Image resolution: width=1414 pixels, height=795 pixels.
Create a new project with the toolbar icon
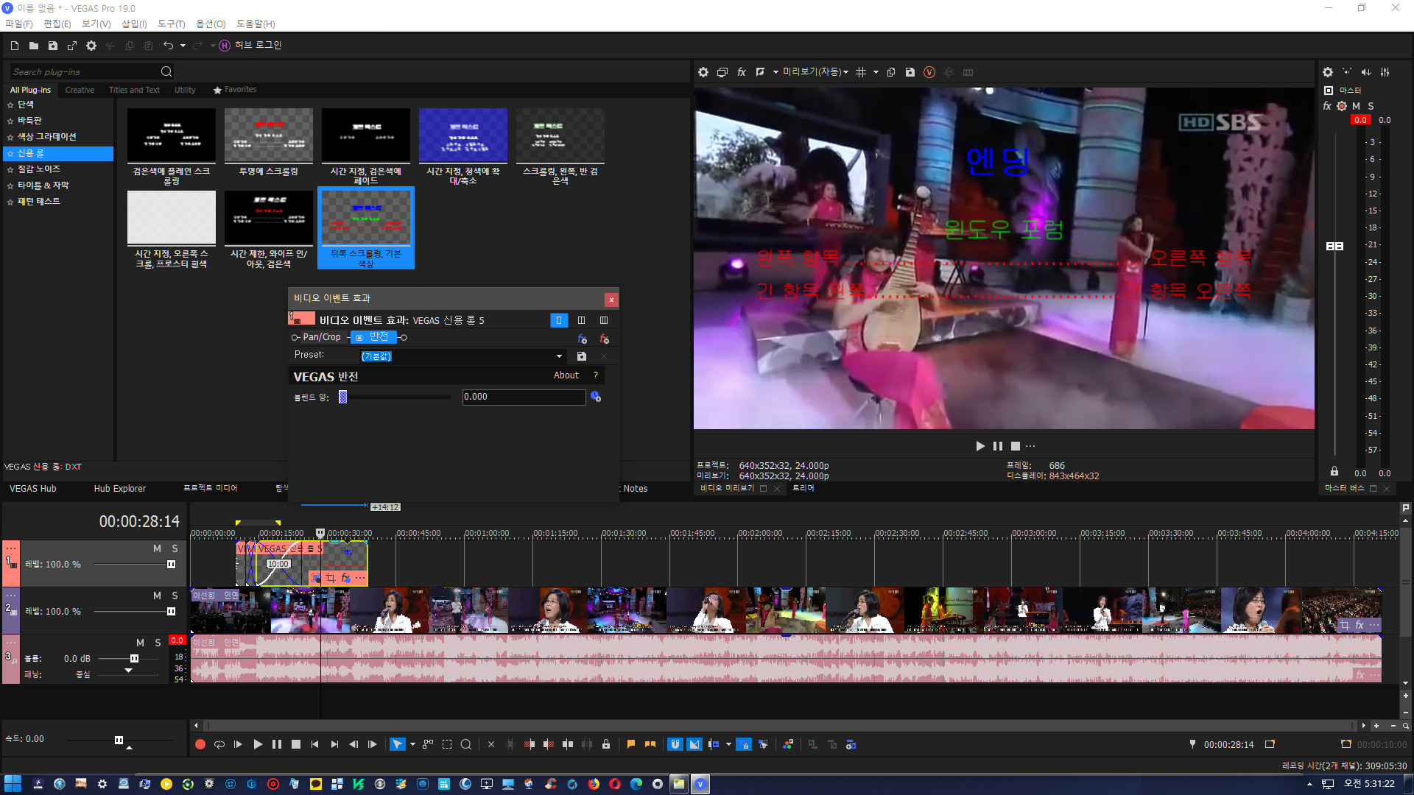(x=15, y=46)
